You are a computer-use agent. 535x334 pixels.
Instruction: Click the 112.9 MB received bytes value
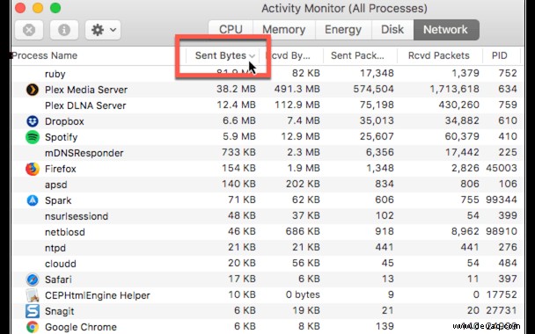pyautogui.click(x=297, y=105)
